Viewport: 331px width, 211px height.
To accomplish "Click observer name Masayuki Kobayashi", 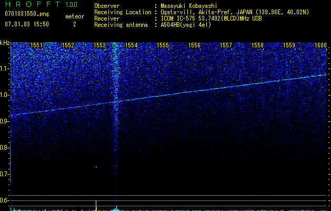I will pos(189,6).
